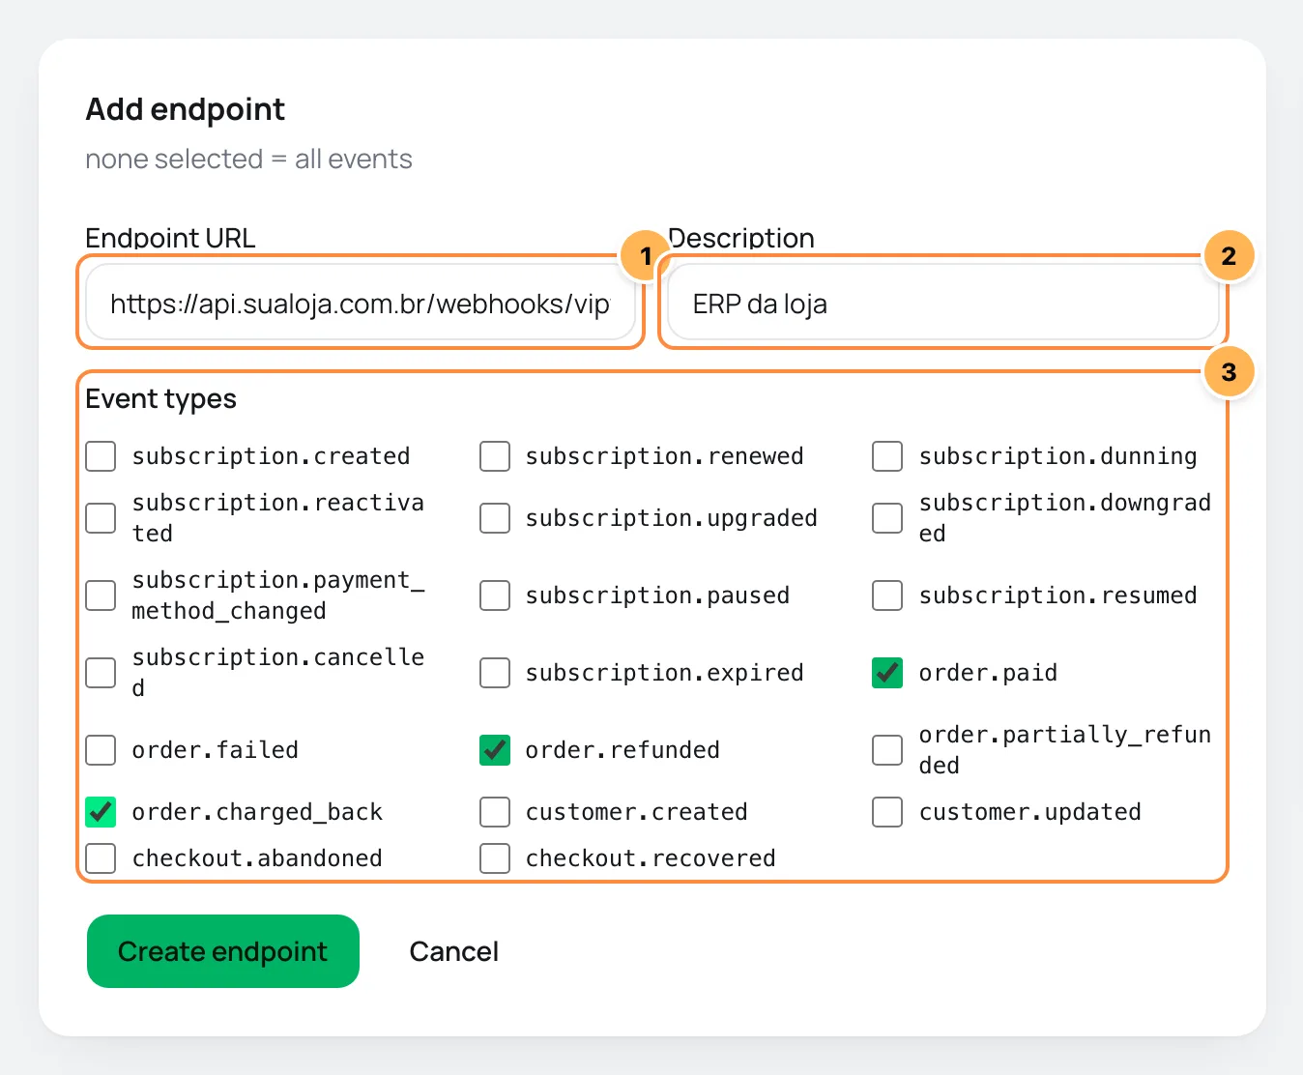
Task: Select subscription.expired event checkbox
Action: click(495, 673)
